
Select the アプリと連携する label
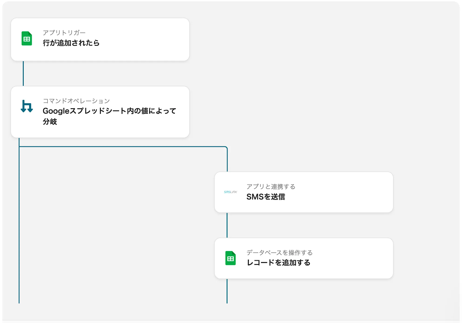tap(271, 186)
